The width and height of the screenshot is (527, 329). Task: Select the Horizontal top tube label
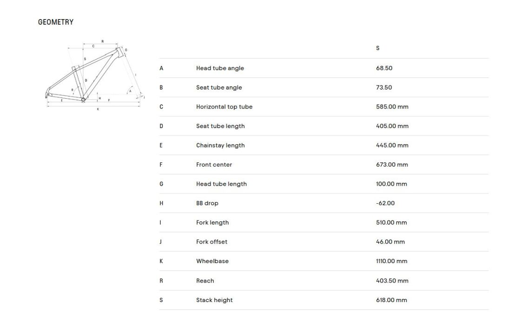(224, 107)
